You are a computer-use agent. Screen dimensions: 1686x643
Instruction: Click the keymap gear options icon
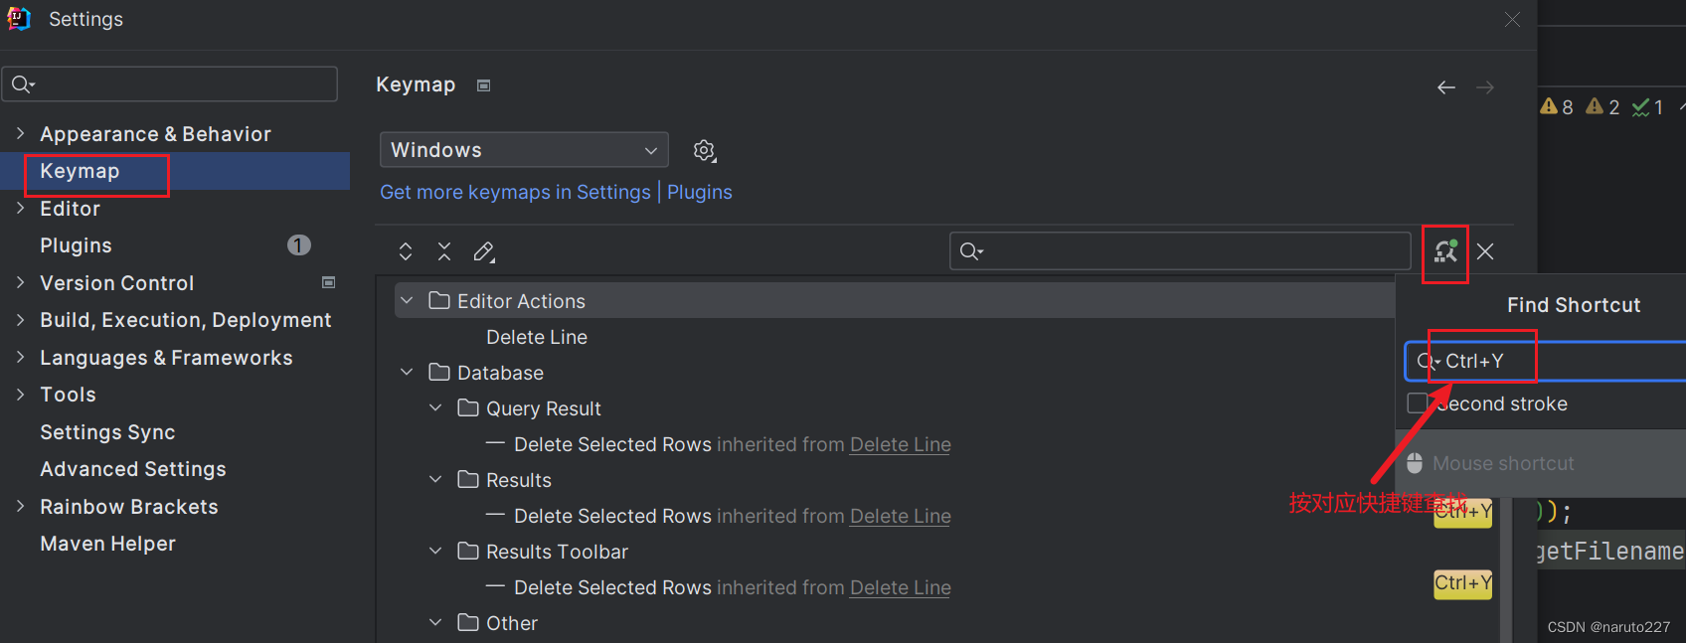[705, 150]
